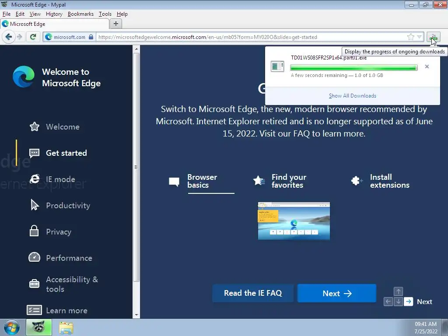Open the History menu
The image size is (448, 336).
(x=54, y=14)
